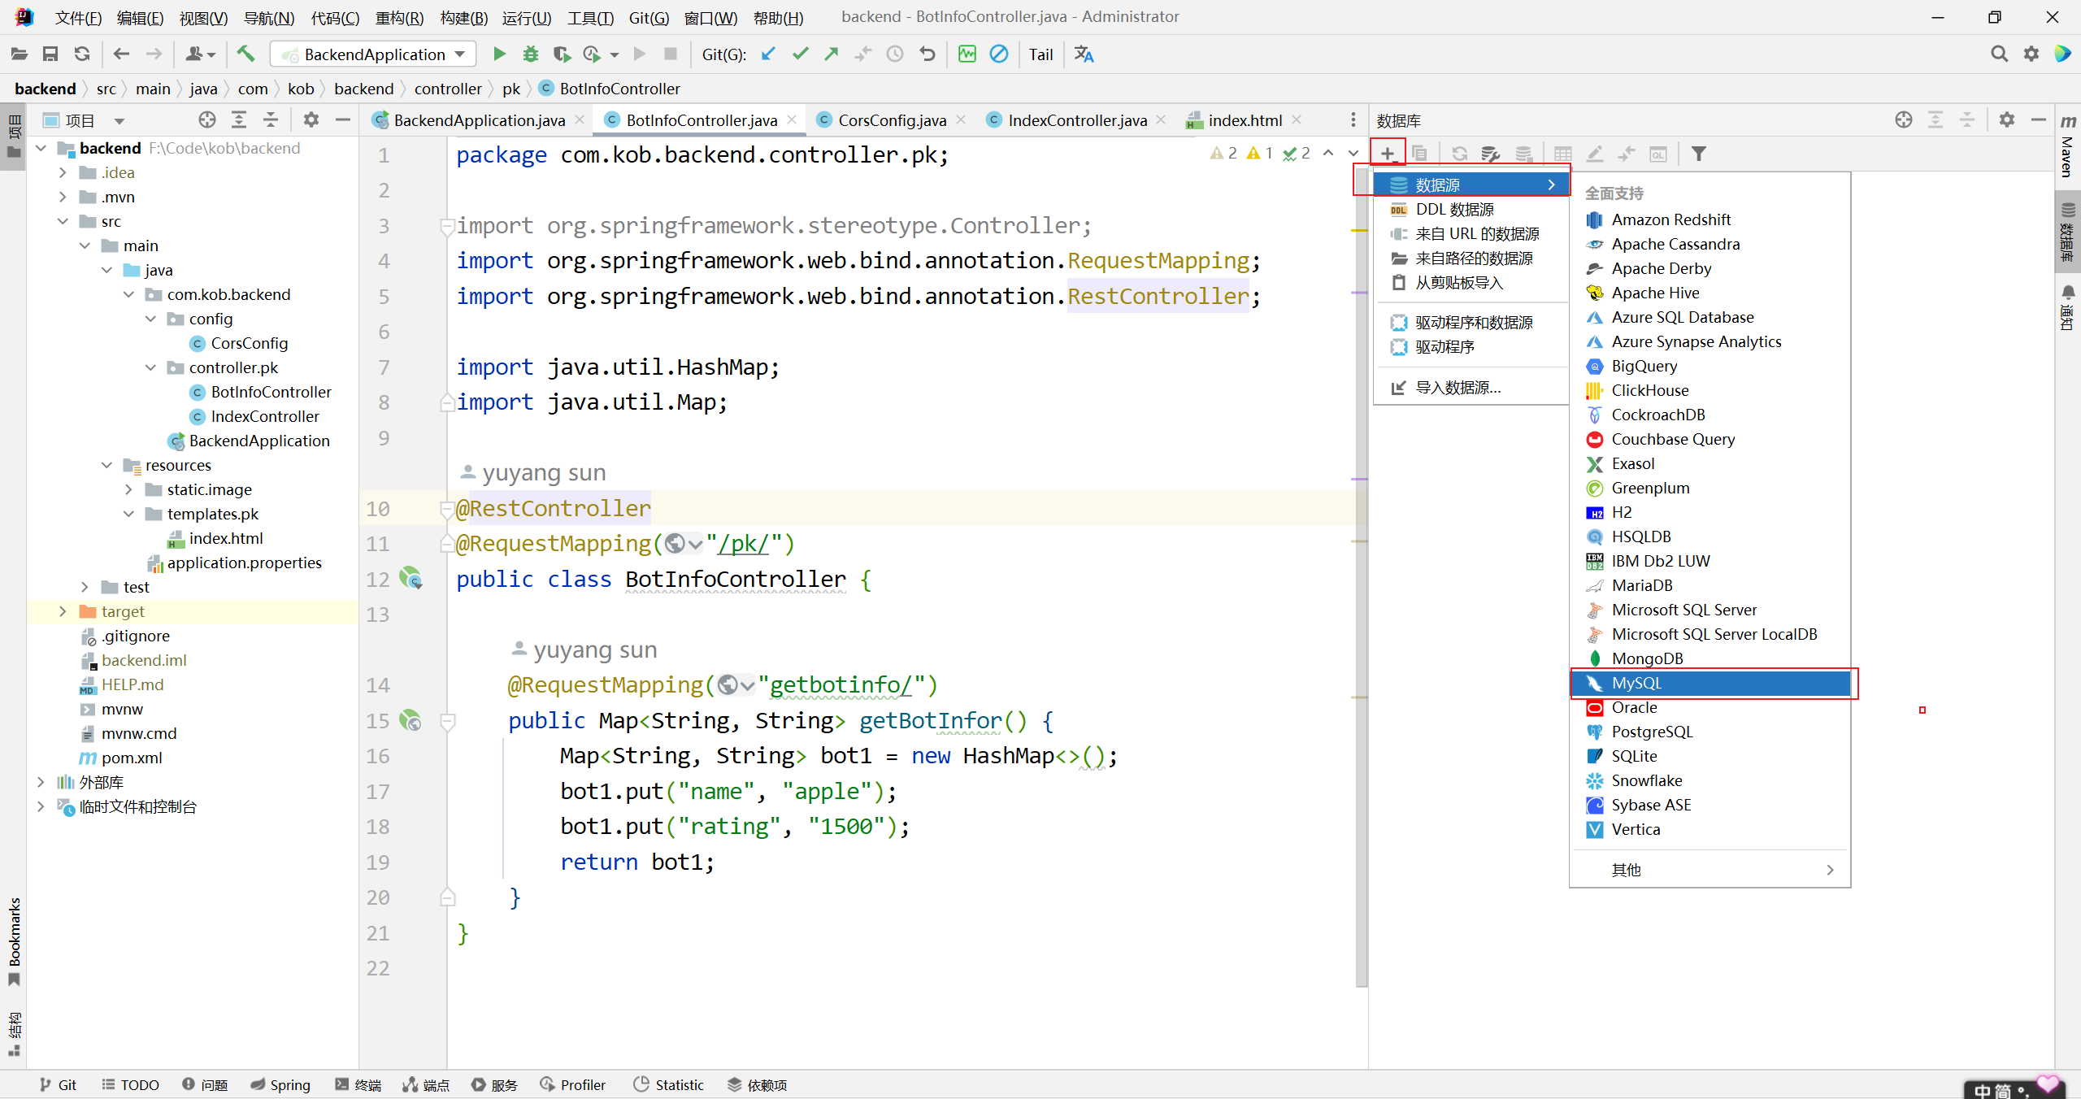Viewport: 2081px width, 1099px height.
Task: Click the Debug bug icon
Action: (530, 54)
